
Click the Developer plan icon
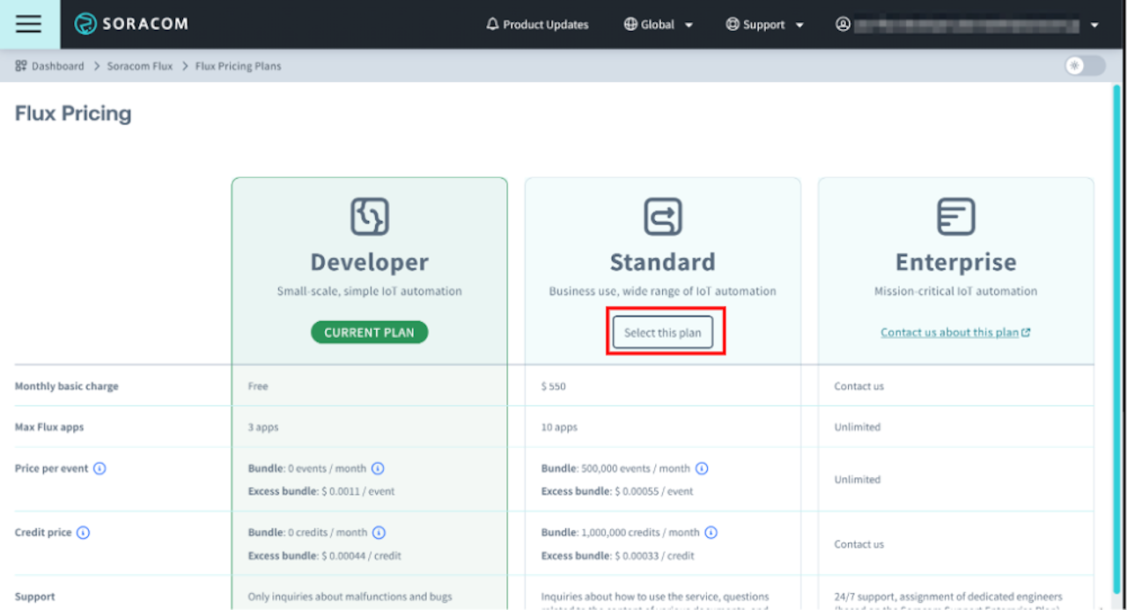[x=370, y=216]
